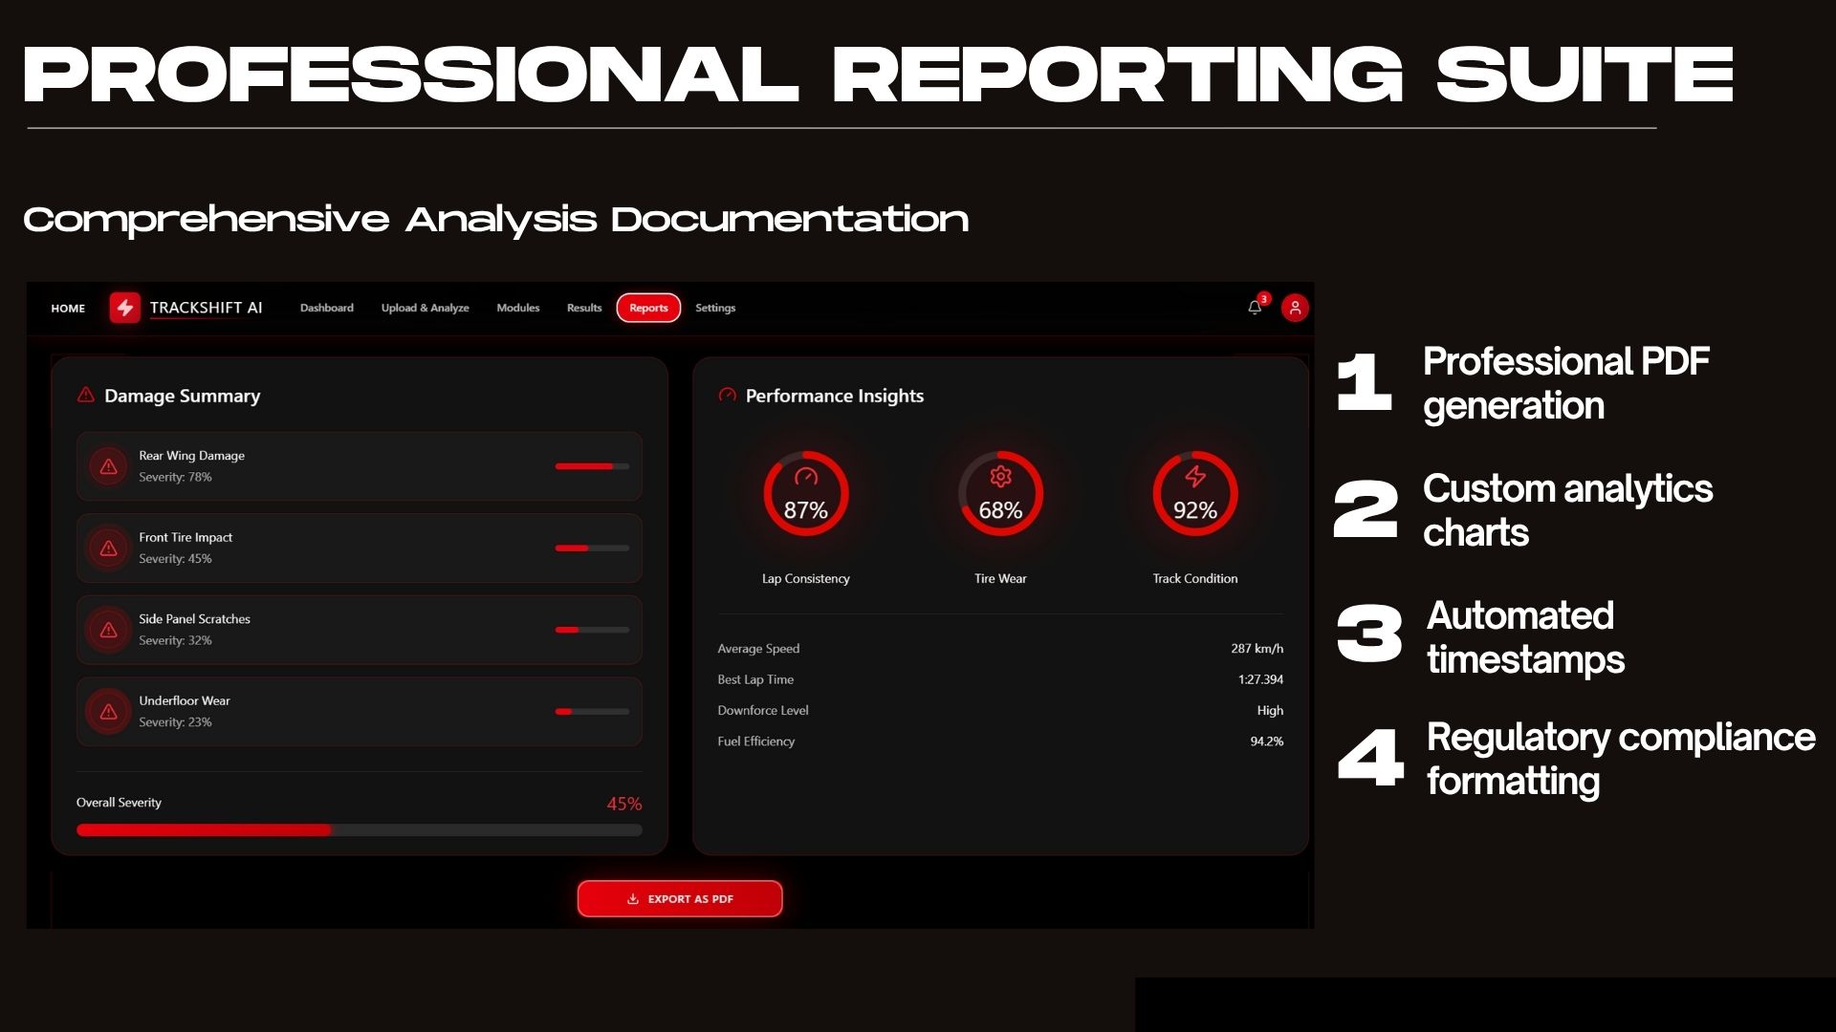Go to the Dashboard nav item
The image size is (1836, 1032).
point(326,308)
